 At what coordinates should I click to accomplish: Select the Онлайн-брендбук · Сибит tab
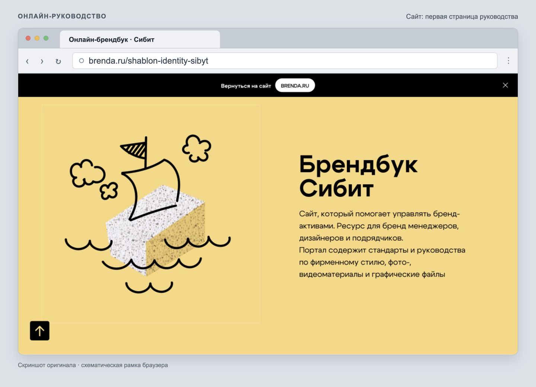click(140, 39)
